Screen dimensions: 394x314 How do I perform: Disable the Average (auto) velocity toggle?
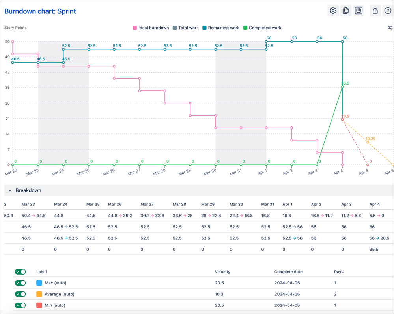coord(20,294)
